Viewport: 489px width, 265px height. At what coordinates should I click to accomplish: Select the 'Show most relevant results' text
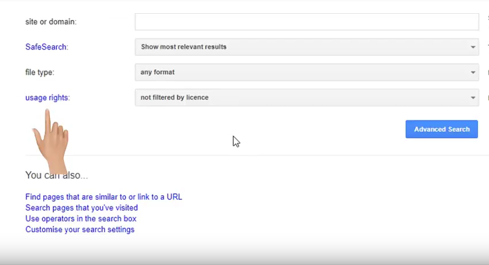[x=184, y=47]
